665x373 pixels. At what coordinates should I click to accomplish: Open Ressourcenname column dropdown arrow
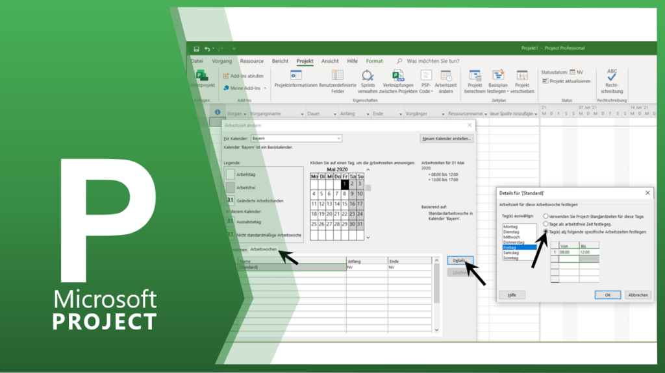(x=486, y=114)
